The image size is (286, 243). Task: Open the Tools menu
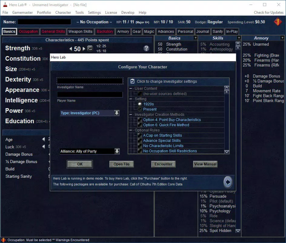(x=79, y=12)
